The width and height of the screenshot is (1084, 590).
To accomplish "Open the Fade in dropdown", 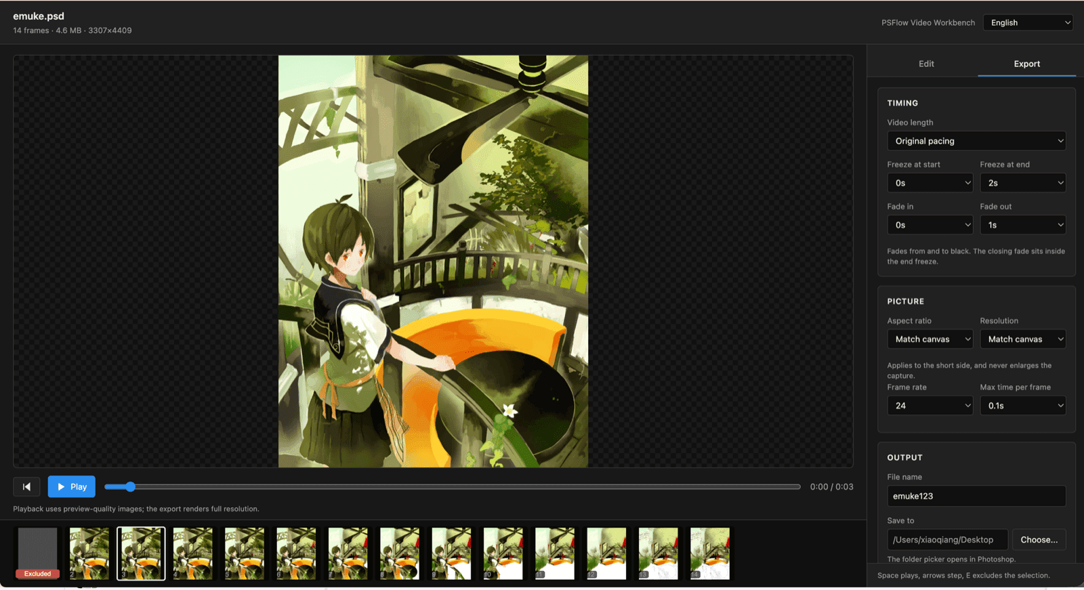I will 930,225.
